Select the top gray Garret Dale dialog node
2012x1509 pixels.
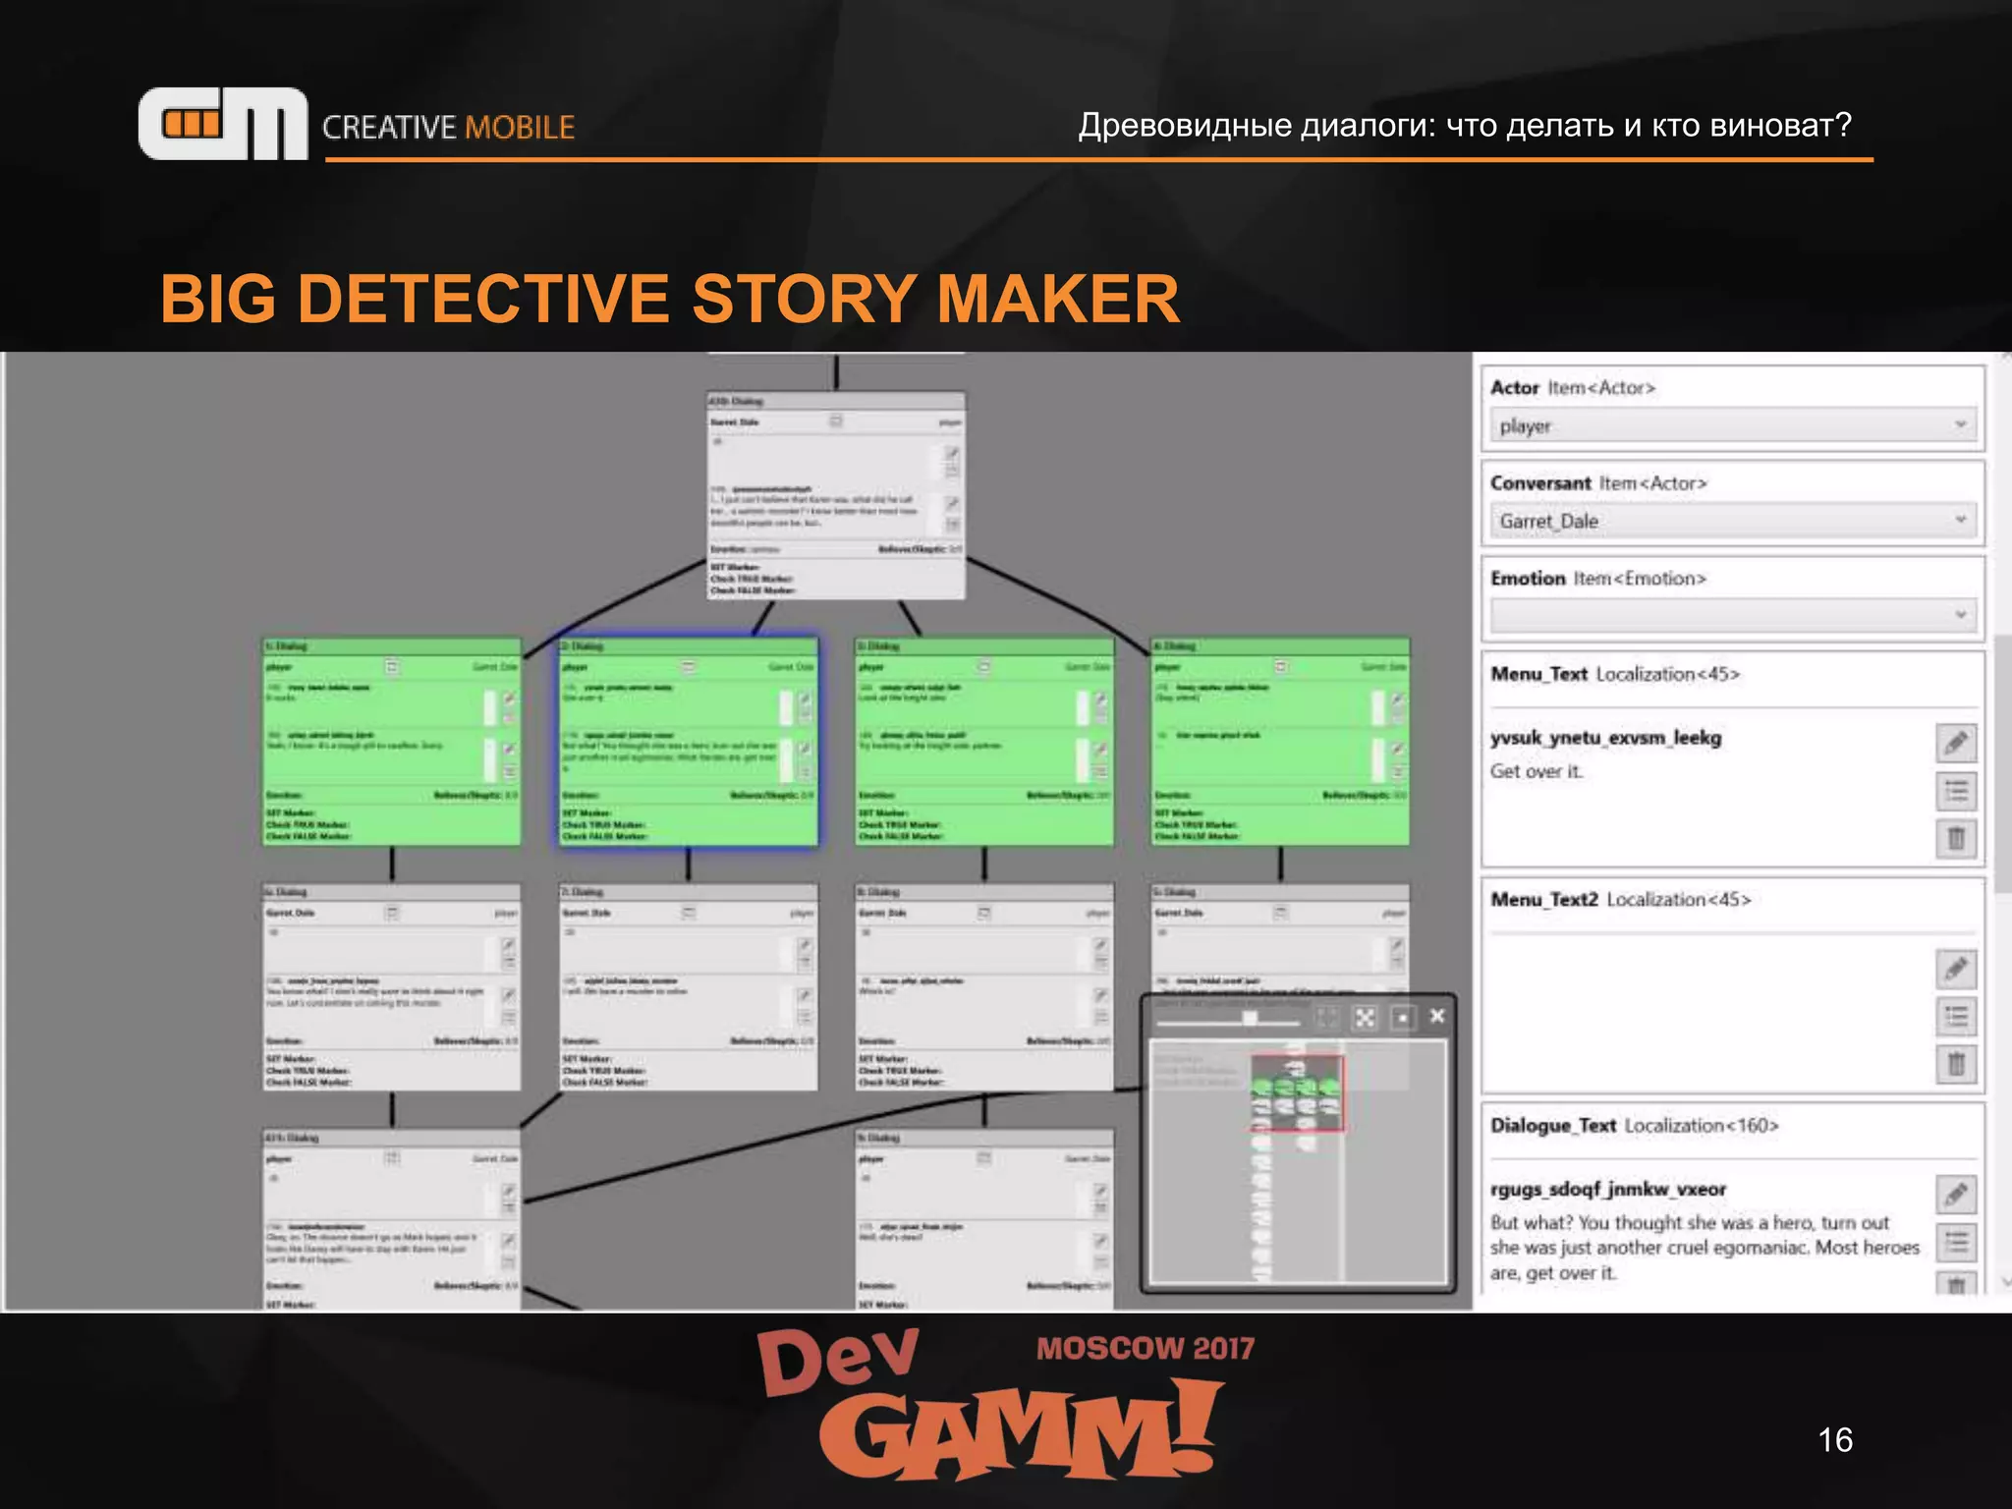tap(835, 496)
